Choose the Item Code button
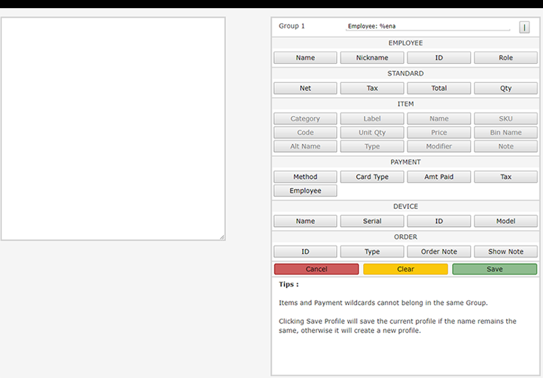This screenshot has width=543, height=378. (305, 132)
